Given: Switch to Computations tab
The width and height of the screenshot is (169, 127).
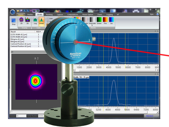Looking at the screenshot, I should pos(73,14).
